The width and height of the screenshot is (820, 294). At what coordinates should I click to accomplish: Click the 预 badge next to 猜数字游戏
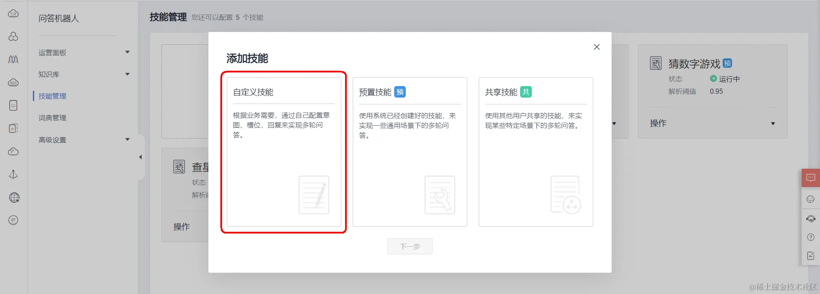coord(728,63)
